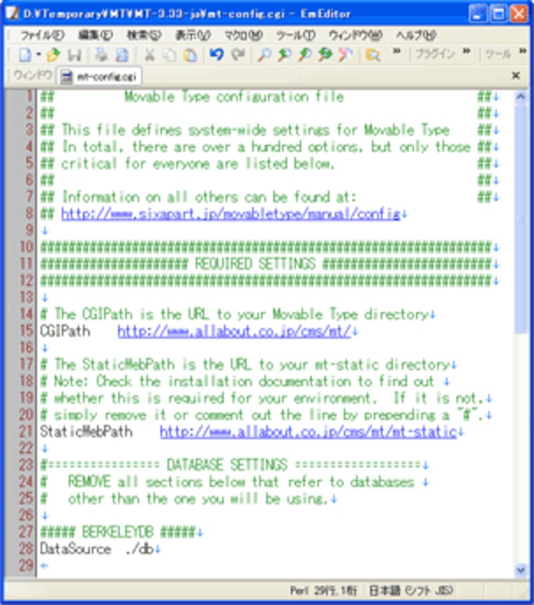Viewport: 534px width, 605px height.
Task: Click line number 10 in the margin
Action: point(27,247)
